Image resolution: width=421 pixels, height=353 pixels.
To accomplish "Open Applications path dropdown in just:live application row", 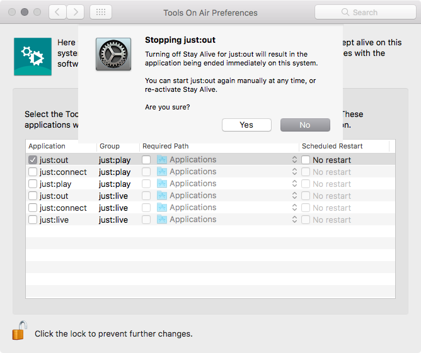I will click(x=227, y=219).
